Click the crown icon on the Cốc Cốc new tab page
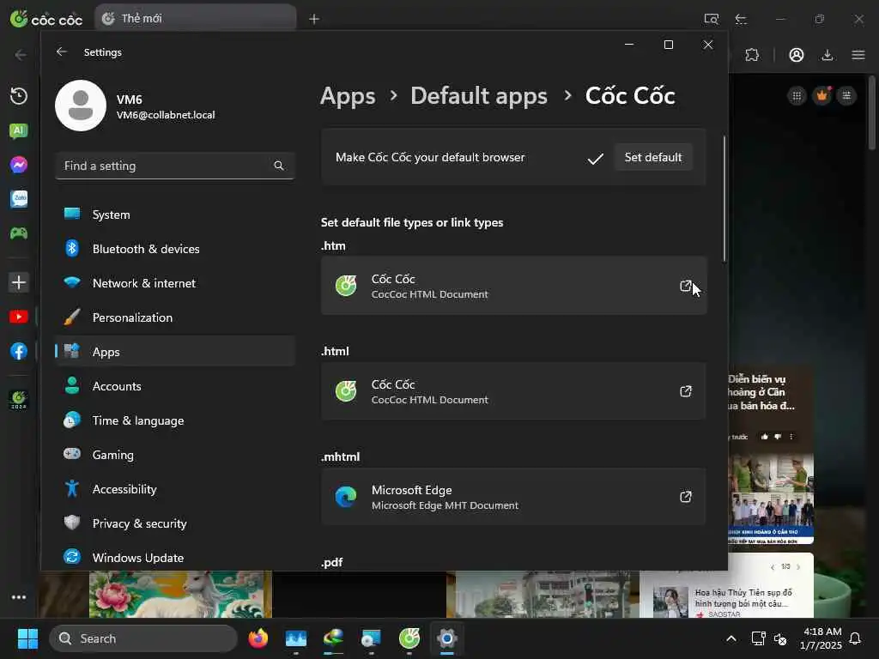Screen dimensions: 879x659 (821, 96)
